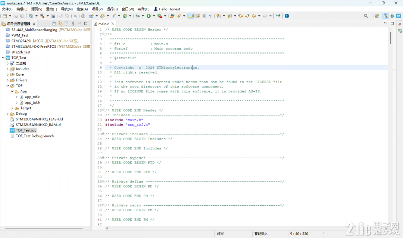Expand the Includes tree node
403x238 pixels.
pyautogui.click(x=8, y=69)
